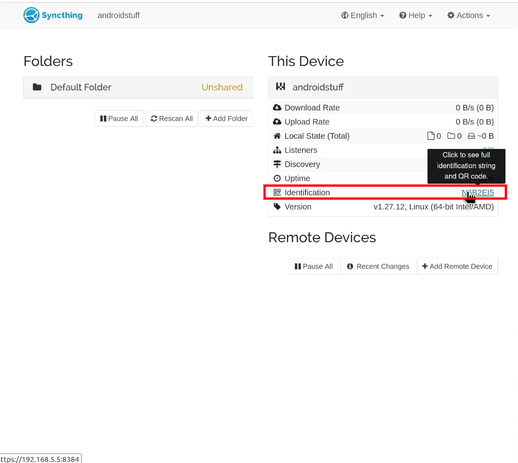518x463 pixels.
Task: Click the Uptime clock icon
Action: click(x=277, y=178)
